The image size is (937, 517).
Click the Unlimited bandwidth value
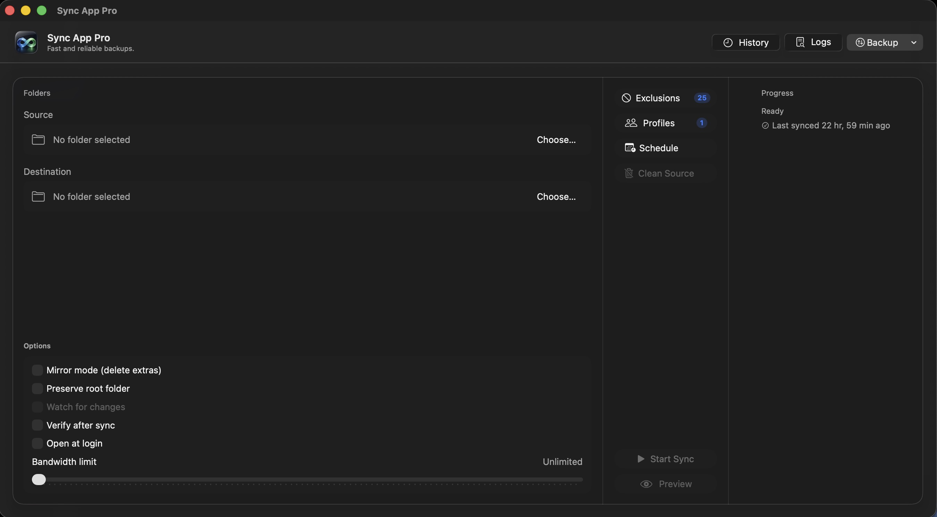tap(562, 462)
